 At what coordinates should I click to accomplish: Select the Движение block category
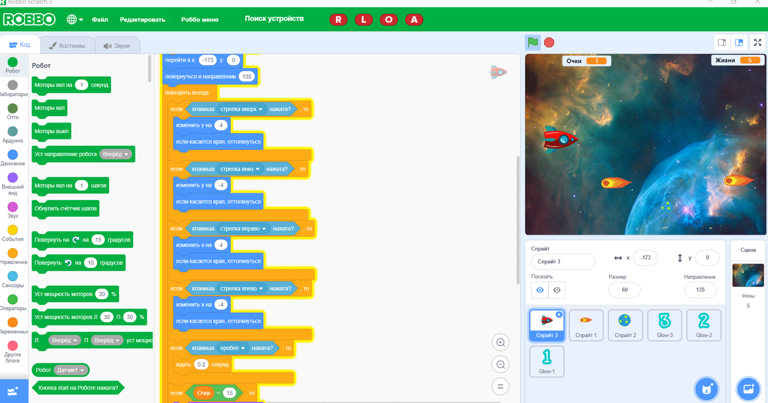click(13, 158)
